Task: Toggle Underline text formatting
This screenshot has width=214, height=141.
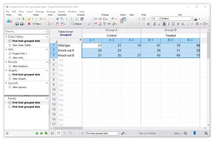Action: 173,24
